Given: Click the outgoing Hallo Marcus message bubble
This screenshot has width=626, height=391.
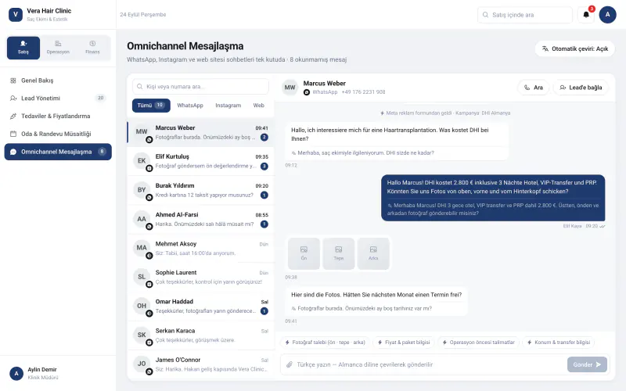Looking at the screenshot, I should pyautogui.click(x=493, y=198).
